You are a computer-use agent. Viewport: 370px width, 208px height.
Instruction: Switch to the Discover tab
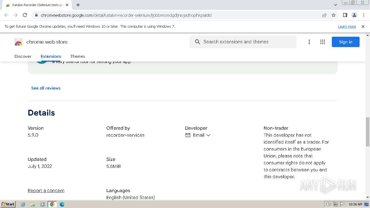(x=23, y=56)
